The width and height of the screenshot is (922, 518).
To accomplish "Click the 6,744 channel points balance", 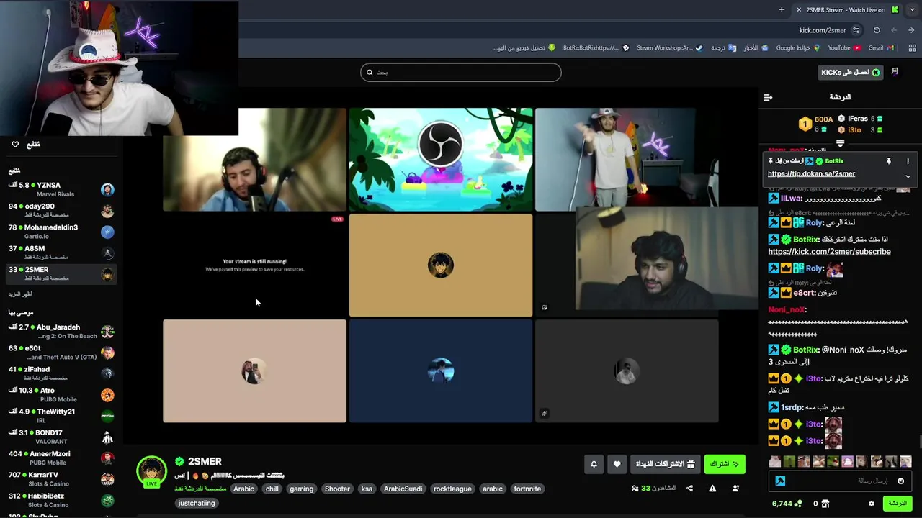I will [x=787, y=504].
